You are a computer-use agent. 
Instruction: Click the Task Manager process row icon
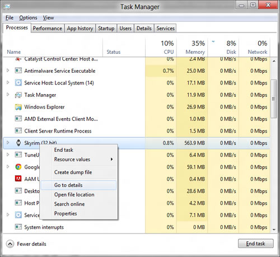click(x=18, y=95)
